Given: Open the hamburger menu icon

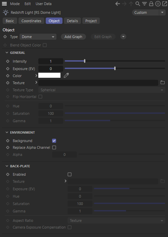Looking at the screenshot, I should click(x=4, y=4).
